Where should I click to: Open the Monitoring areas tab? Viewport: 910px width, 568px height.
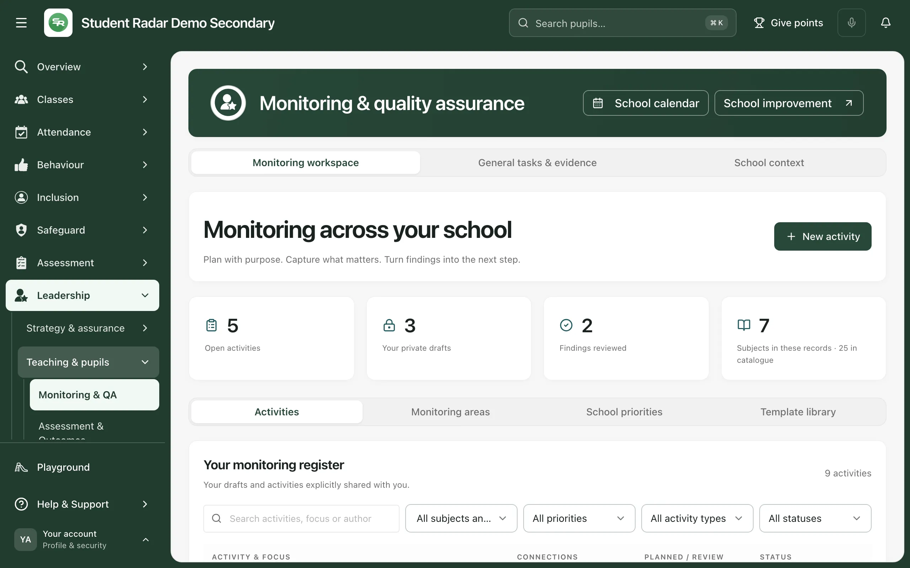click(x=450, y=412)
